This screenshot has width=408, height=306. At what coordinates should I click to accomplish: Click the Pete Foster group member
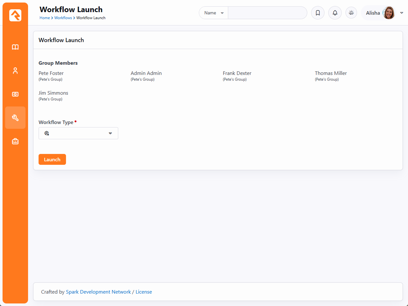pyautogui.click(x=51, y=73)
